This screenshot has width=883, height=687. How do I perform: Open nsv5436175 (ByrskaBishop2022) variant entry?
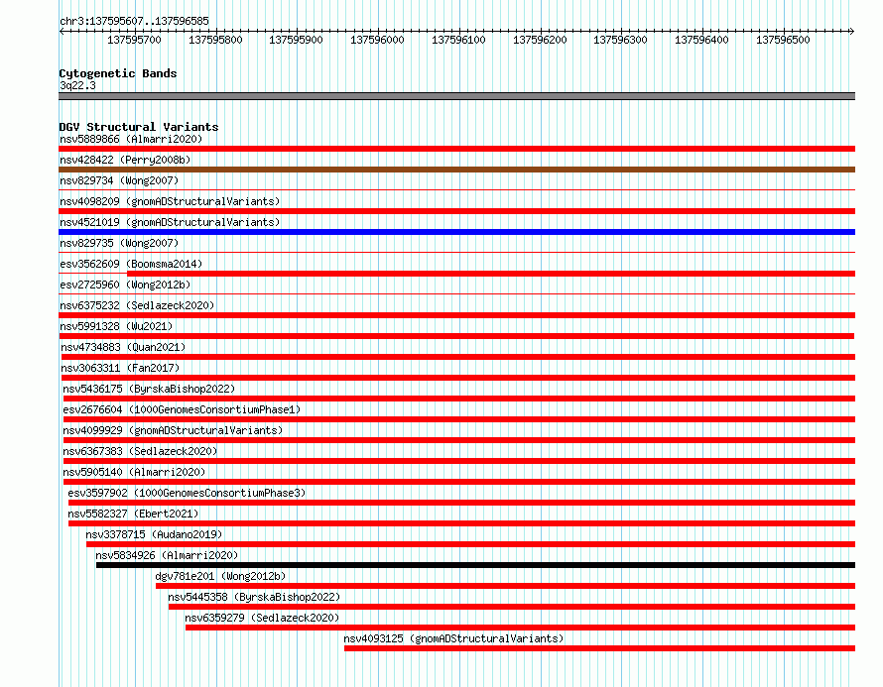(149, 389)
